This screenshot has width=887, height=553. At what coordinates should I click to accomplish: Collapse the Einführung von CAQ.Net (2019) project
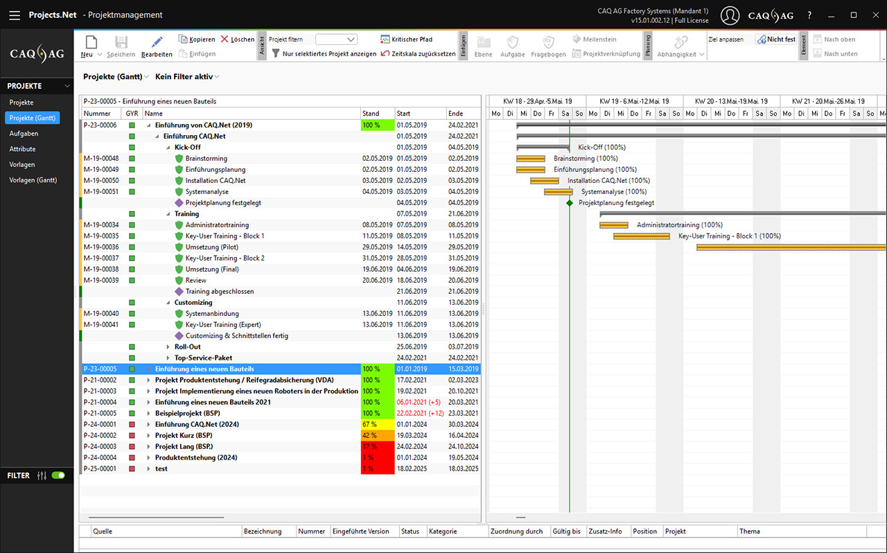pyautogui.click(x=148, y=125)
